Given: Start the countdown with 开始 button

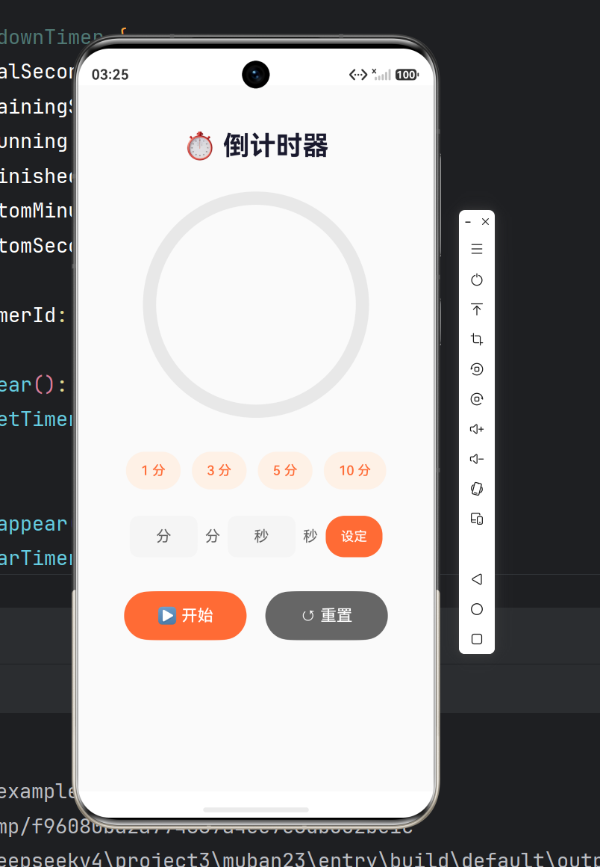Looking at the screenshot, I should click(x=185, y=615).
